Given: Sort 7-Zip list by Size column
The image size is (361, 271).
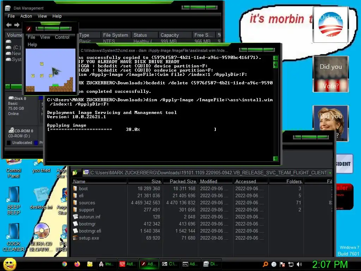Looking at the screenshot, I should [145, 182].
